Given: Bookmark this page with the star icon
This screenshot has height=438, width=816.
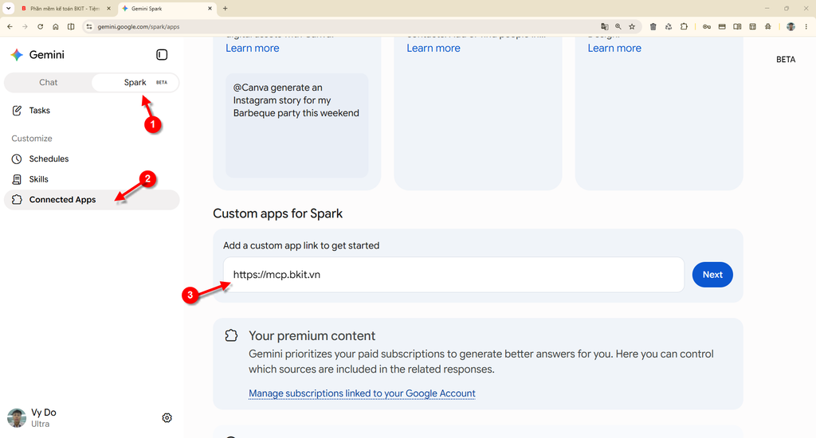Looking at the screenshot, I should (x=632, y=26).
